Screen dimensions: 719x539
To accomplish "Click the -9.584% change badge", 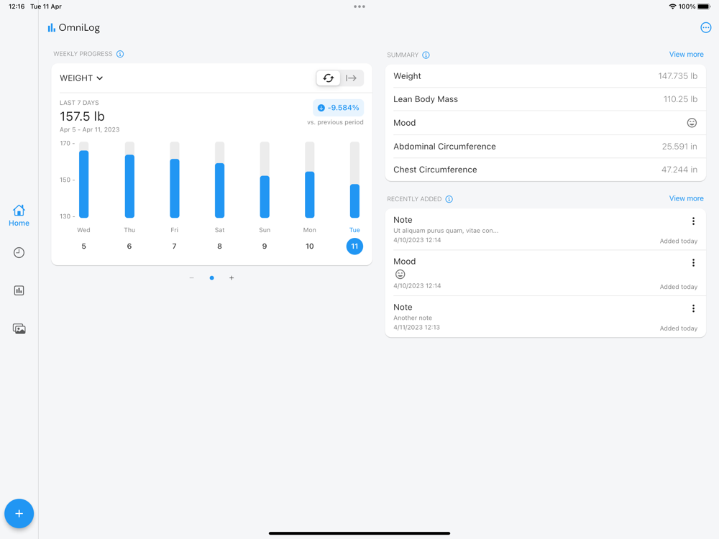I will click(339, 108).
